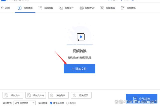Click the blue + 添加文件 button
Viewport: 160px width, 107px height.
point(79,69)
